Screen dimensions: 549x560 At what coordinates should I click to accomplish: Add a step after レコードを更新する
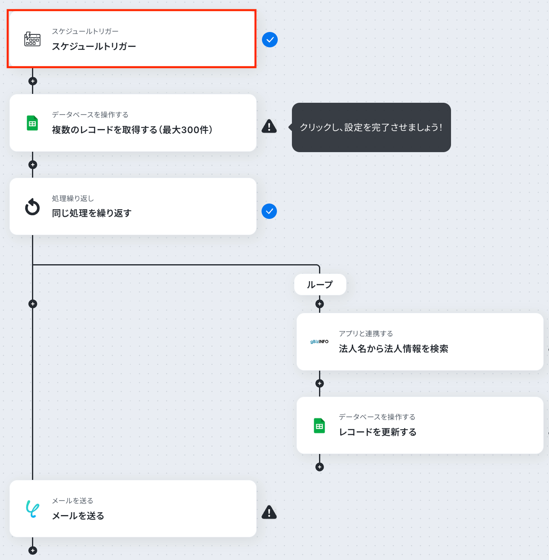319,467
